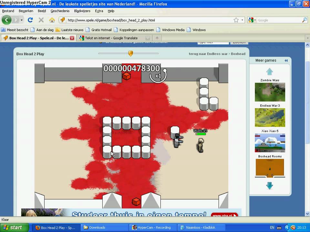Click the page scrollbar up arrow
The width and height of the screenshot is (310, 232).
tap(307, 45)
